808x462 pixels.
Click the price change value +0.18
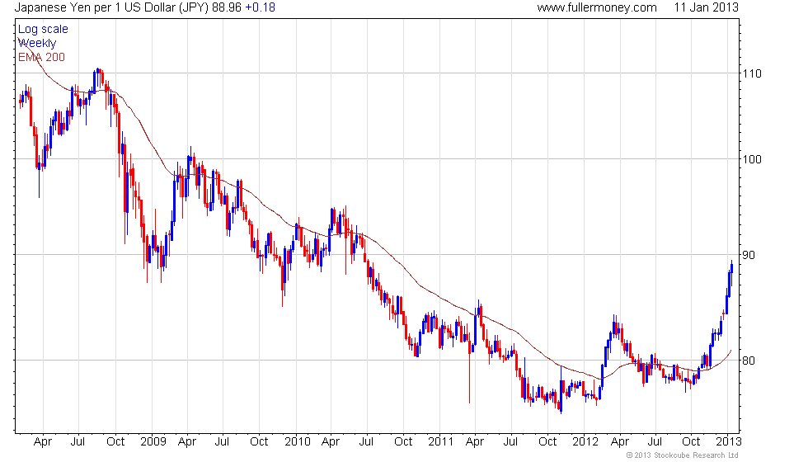point(261,7)
